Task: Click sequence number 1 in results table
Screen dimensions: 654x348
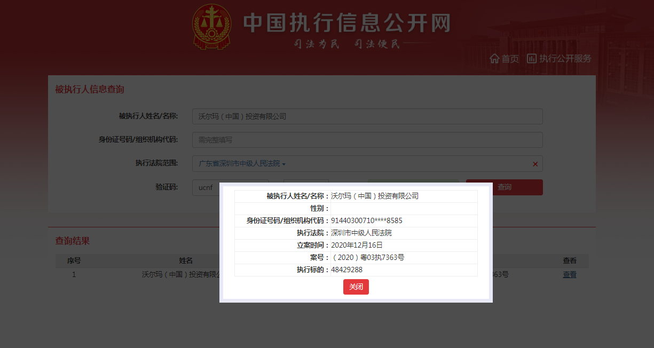Action: click(74, 275)
